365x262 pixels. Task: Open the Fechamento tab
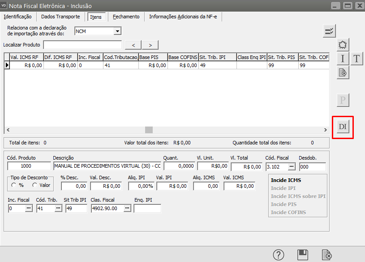pyautogui.click(x=126, y=17)
